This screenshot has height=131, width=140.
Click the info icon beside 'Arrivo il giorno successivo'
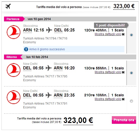click(26, 49)
